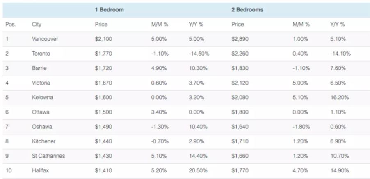Click the Kelowna city entry

42,98
